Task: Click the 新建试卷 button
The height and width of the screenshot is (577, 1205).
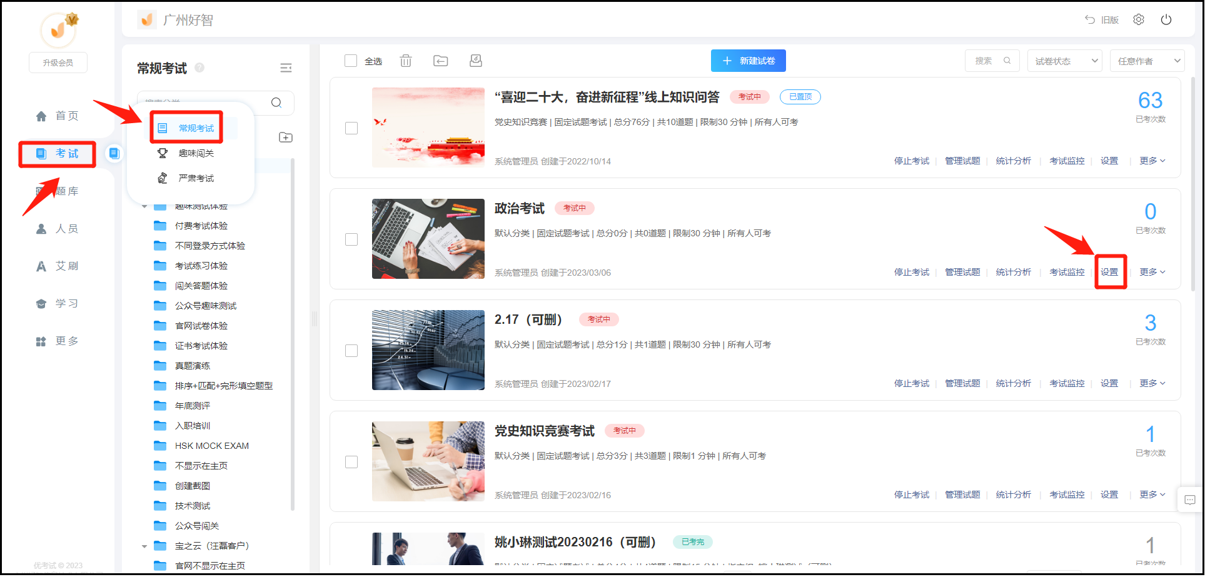Action: pos(749,61)
